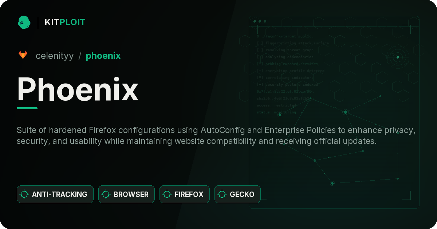Image resolution: width=437 pixels, height=229 pixels.
Task: Open the celenityy owner name
Action: click(55, 56)
